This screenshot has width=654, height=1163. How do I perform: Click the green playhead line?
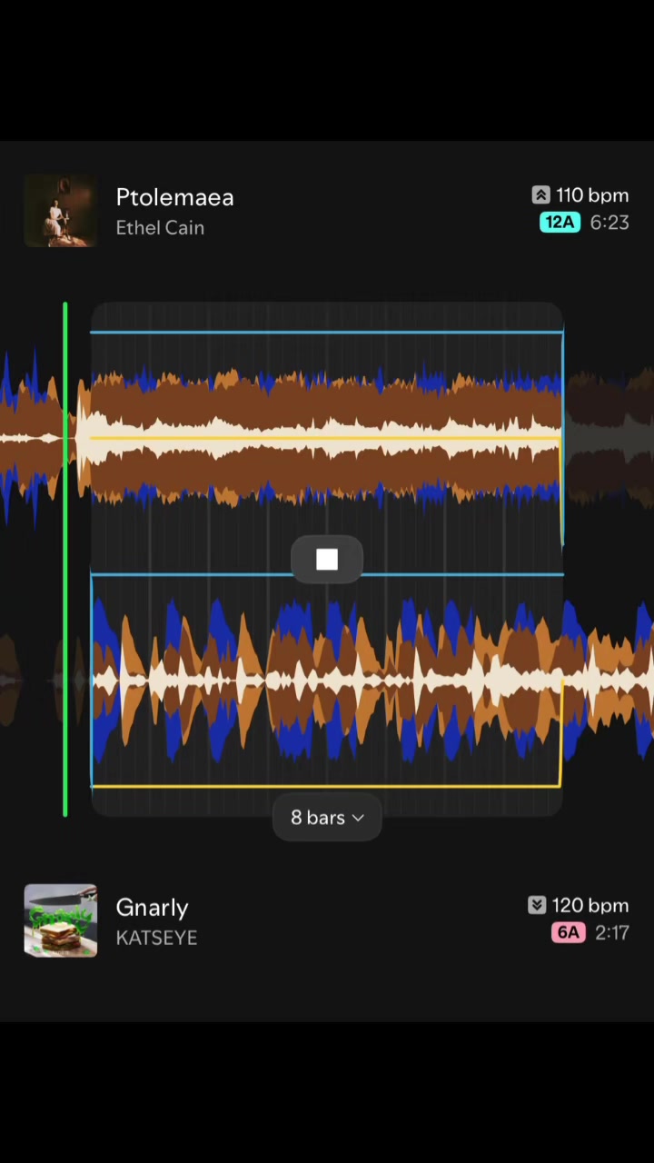(x=65, y=559)
